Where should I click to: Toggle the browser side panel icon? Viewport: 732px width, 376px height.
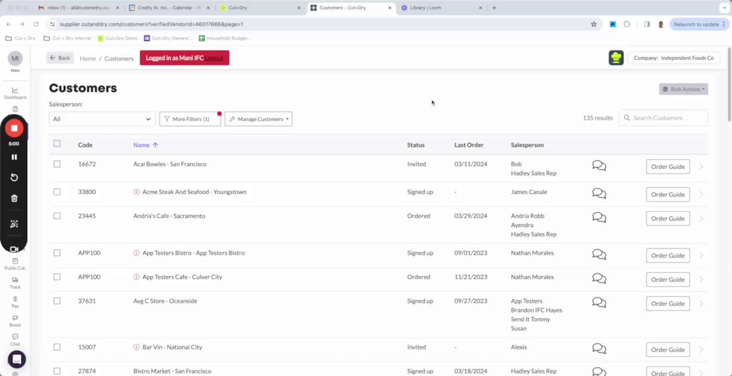pyautogui.click(x=647, y=24)
